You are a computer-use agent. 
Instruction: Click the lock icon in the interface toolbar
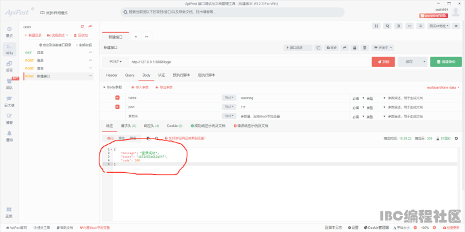[x=355, y=48]
